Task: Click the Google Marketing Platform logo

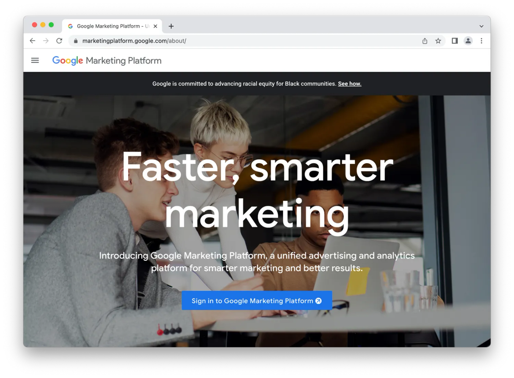Action: 106,60
